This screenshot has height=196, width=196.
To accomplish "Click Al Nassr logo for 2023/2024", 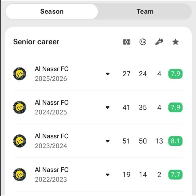I will [x=20, y=141].
